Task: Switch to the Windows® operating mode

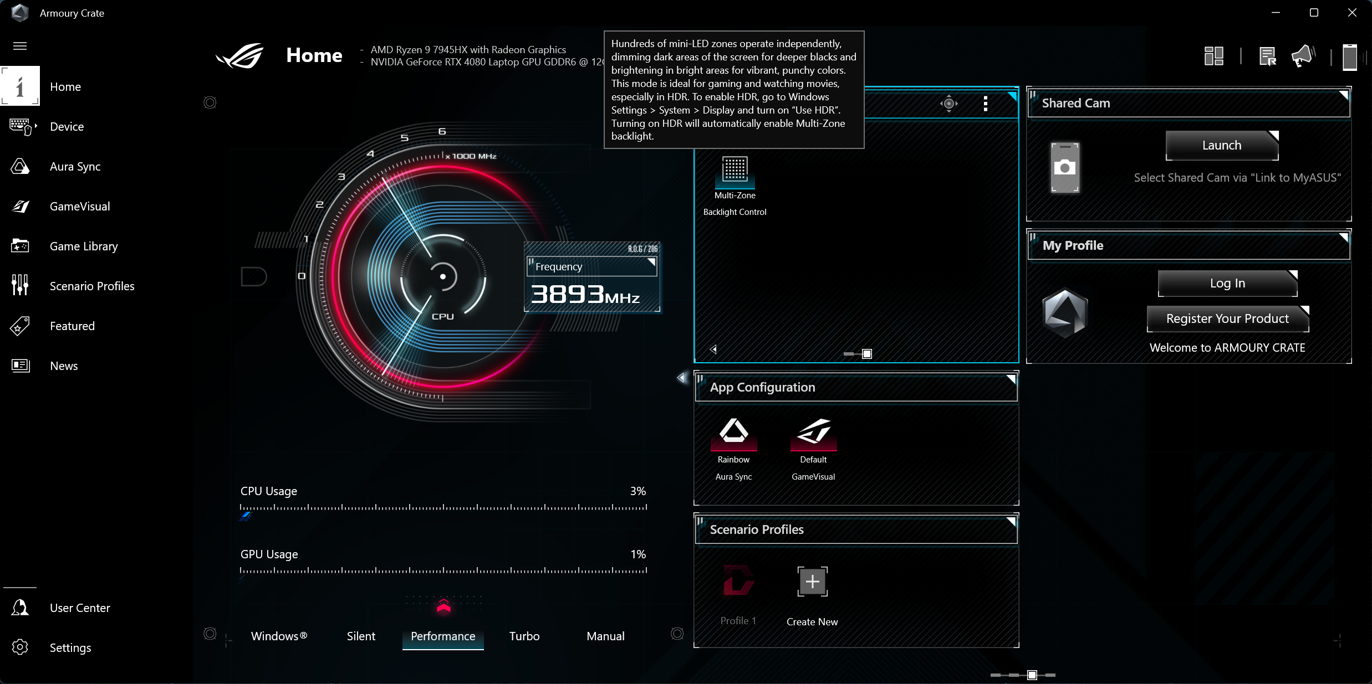Action: [x=279, y=636]
